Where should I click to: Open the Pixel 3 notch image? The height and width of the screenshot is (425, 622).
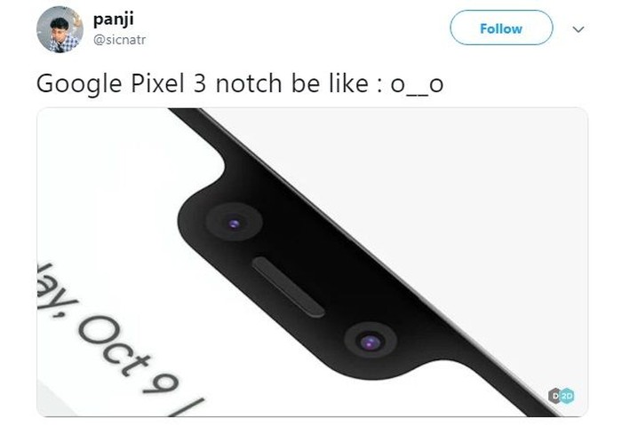(312, 262)
